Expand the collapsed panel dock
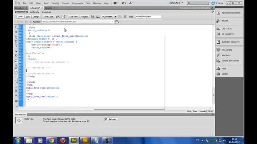Image resolution: width=257 pixels, height=144 pixels. [242, 7]
